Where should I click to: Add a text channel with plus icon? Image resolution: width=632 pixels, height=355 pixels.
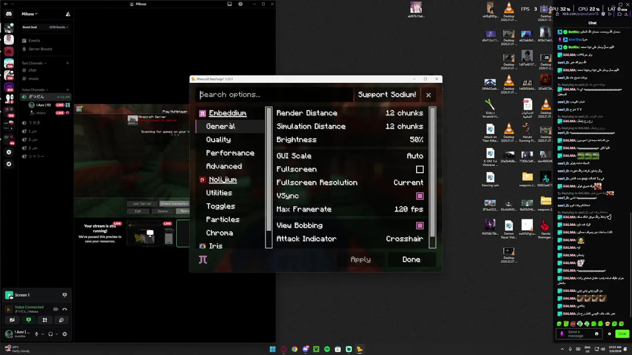pos(68,63)
